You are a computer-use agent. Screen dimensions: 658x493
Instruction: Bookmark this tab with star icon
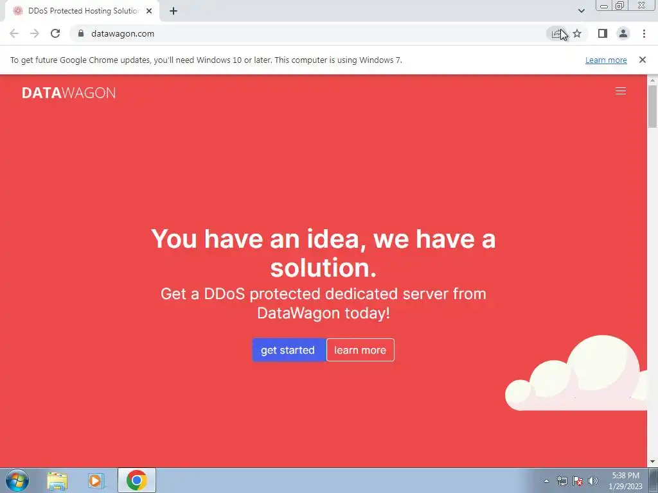point(577,33)
